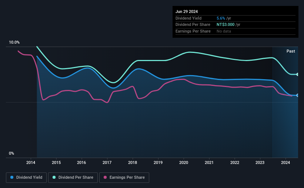Click the Jun 29 2024 tooltip date
This screenshot has width=304, height=188.
[x=187, y=11]
